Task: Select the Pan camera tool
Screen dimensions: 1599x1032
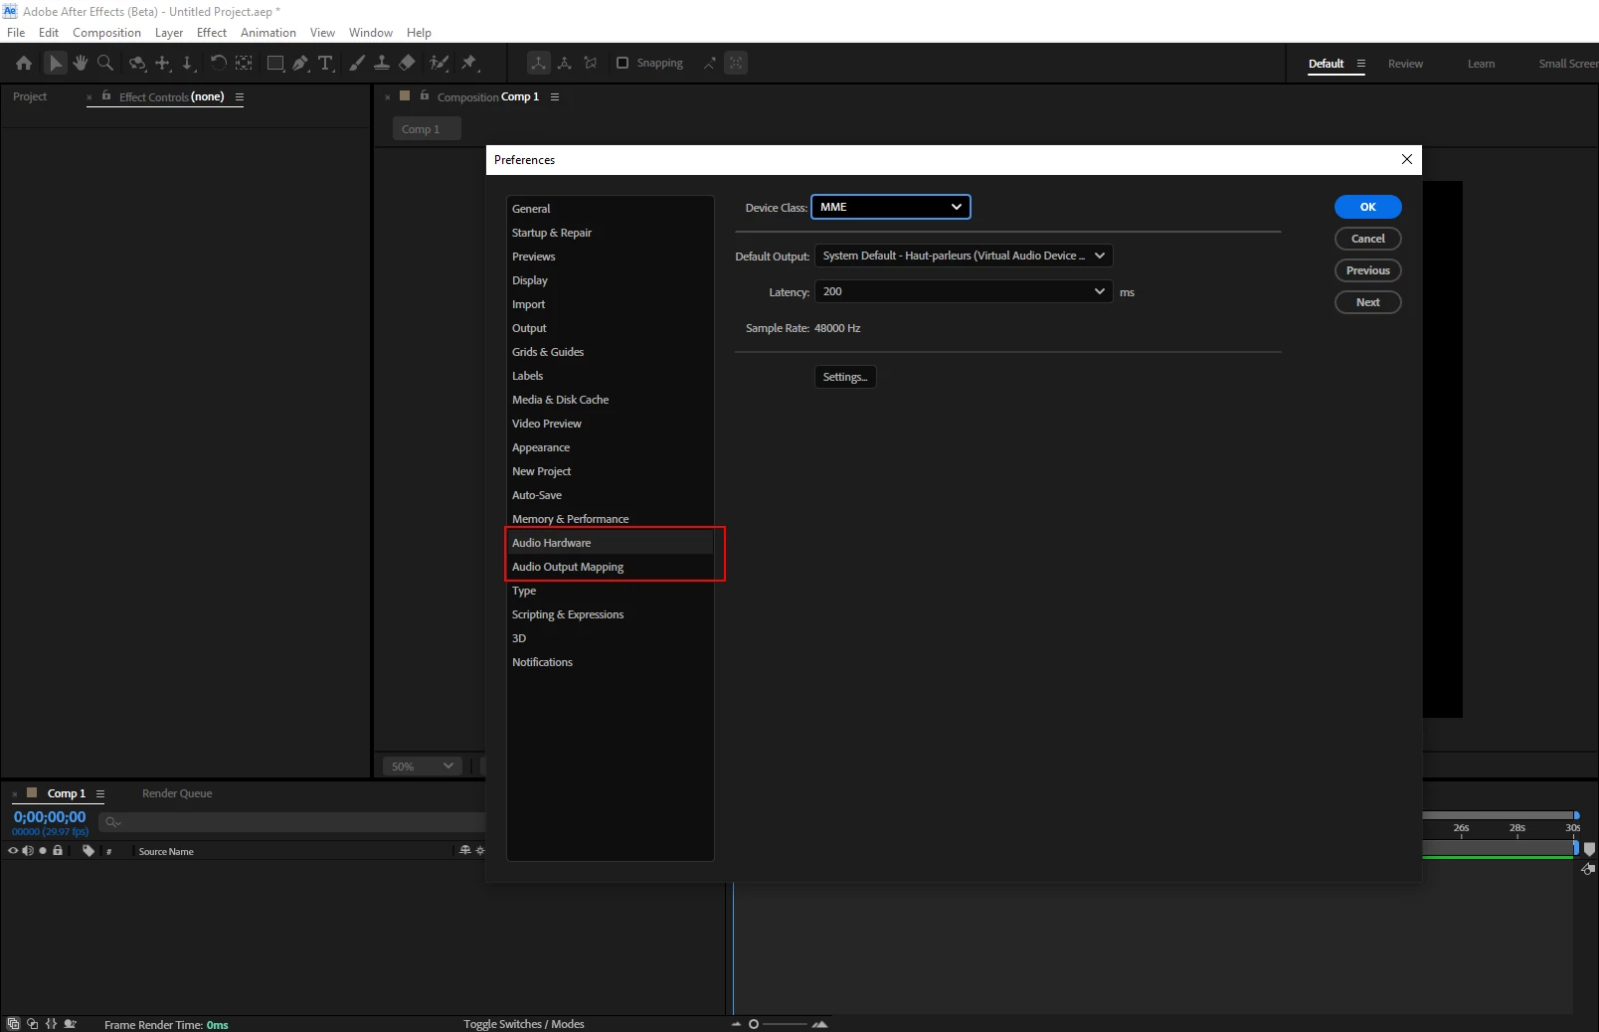Action: 163,63
